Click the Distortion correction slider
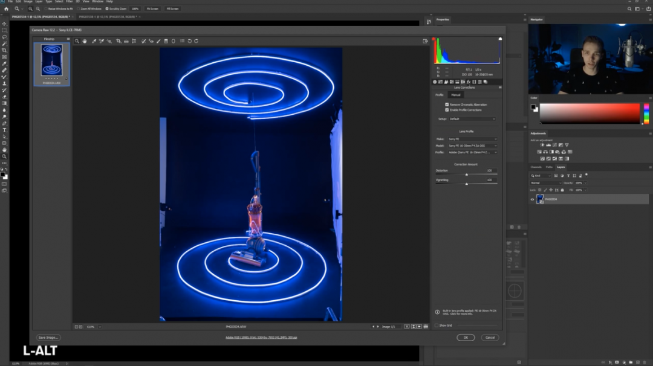Image resolution: width=653 pixels, height=366 pixels. (x=466, y=175)
